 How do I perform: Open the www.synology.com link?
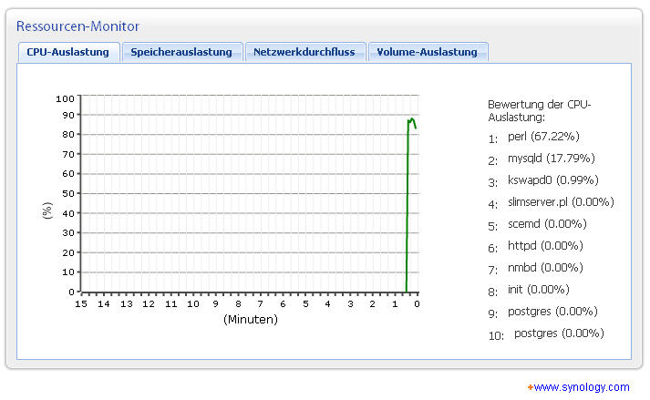tap(581, 387)
